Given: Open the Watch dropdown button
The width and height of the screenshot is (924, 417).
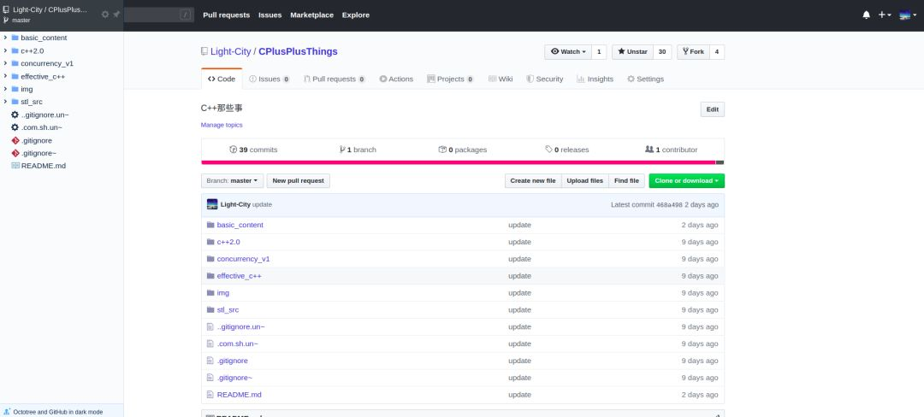Looking at the screenshot, I should coord(567,52).
